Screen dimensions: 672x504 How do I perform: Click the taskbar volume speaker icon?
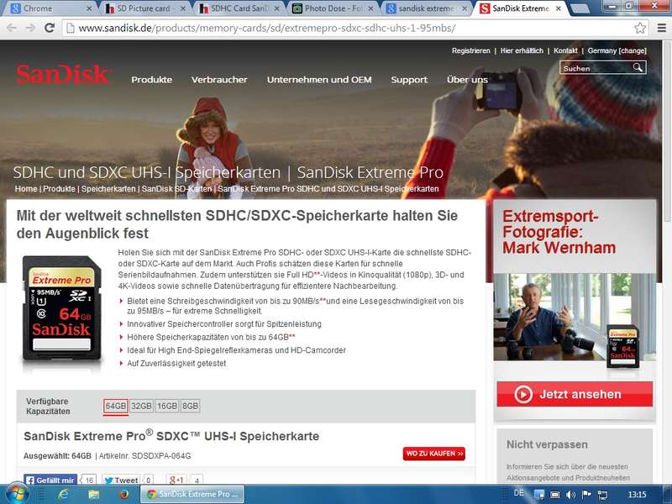tap(570, 494)
